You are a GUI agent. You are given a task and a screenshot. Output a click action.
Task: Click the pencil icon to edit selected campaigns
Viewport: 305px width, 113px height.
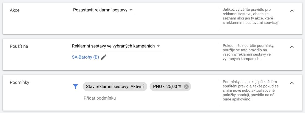click(104, 57)
